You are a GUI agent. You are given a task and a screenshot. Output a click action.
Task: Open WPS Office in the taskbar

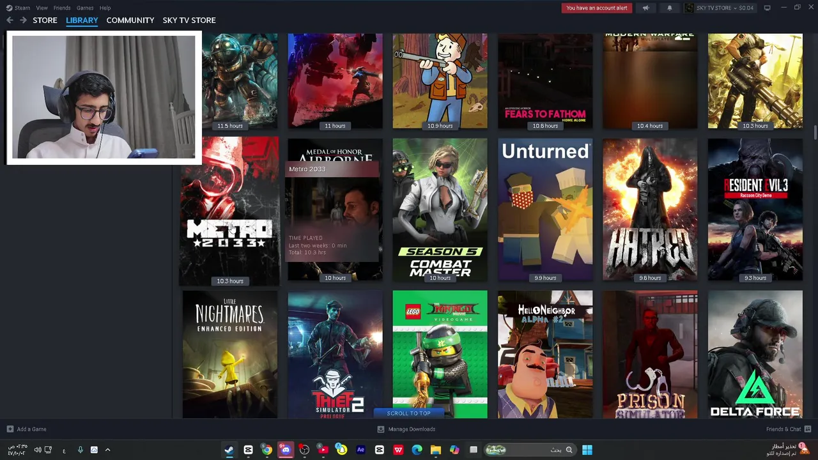click(x=398, y=450)
